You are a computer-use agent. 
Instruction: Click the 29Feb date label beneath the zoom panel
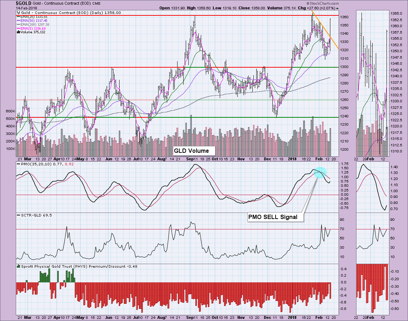(368, 159)
